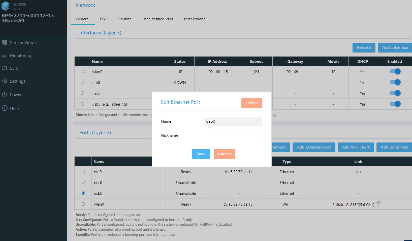The height and width of the screenshot is (241, 412).
Task: Open SDK folder icon in sidebar
Action: (5, 68)
